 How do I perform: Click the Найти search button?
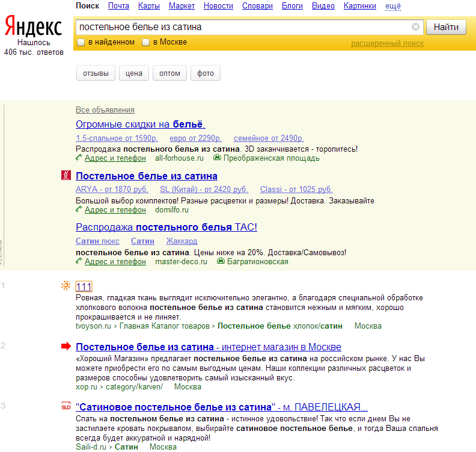(x=446, y=27)
